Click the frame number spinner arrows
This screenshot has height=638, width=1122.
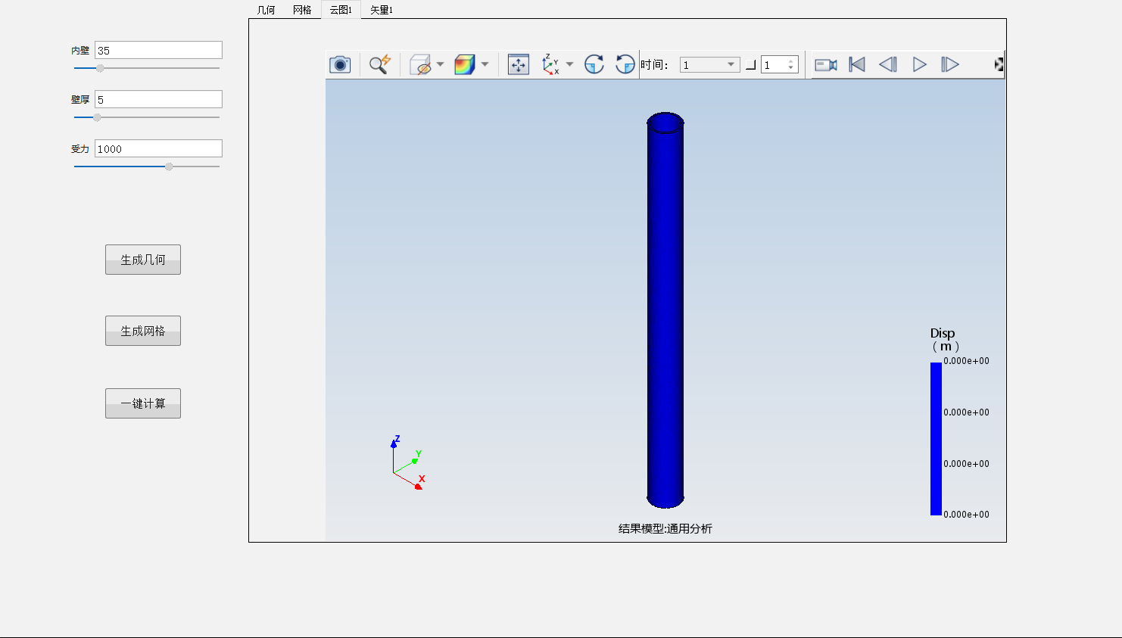[791, 65]
